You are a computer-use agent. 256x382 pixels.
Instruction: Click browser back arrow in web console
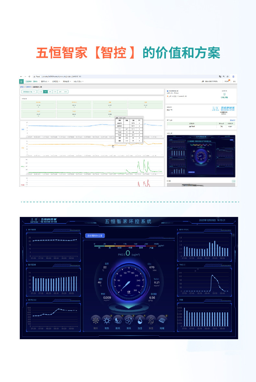tap(21, 77)
